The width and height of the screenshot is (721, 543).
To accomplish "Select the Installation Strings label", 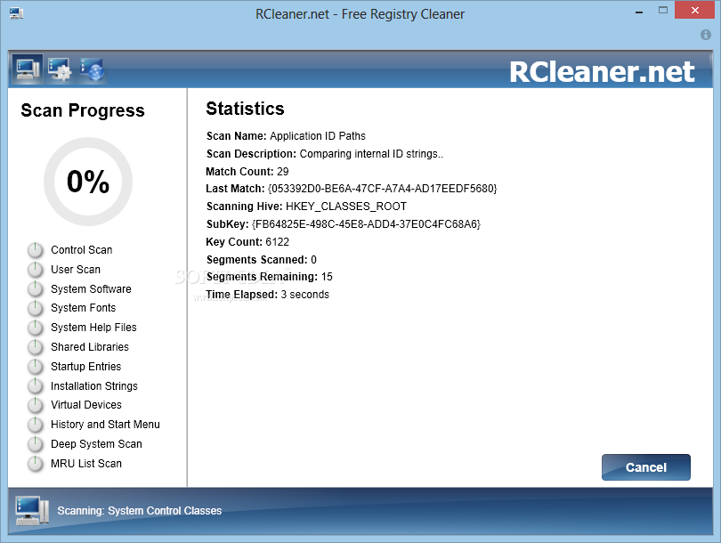I will tap(94, 385).
